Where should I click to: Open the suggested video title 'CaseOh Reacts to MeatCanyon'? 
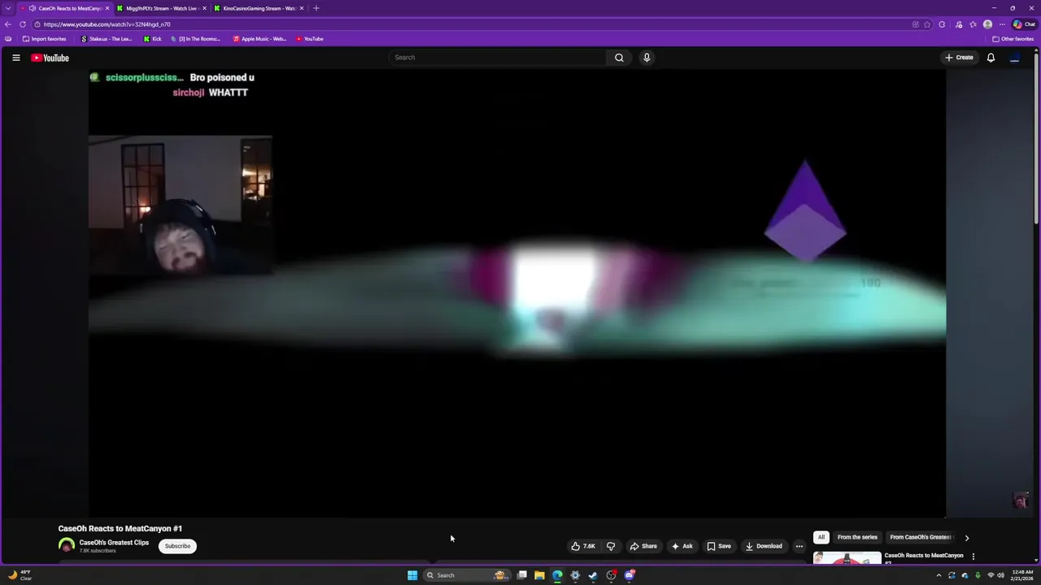pos(924,556)
